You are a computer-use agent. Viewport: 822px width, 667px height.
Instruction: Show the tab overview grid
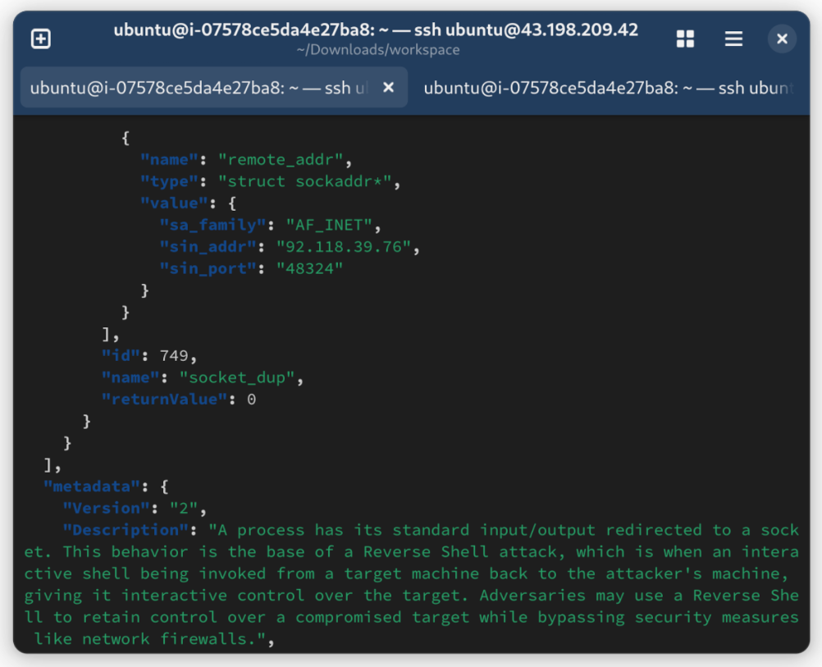[x=685, y=39]
